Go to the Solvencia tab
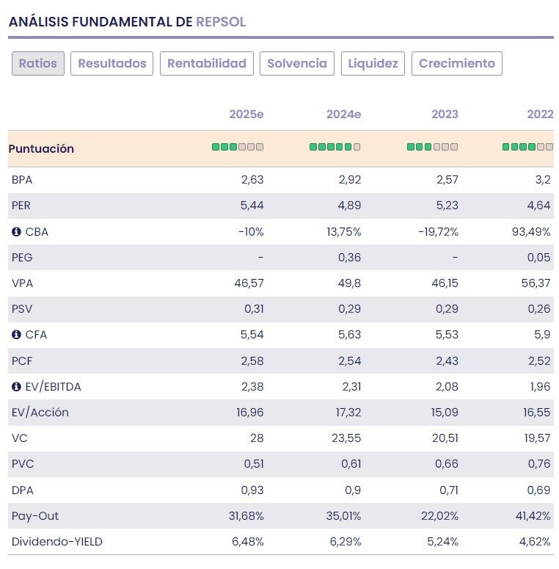The height and width of the screenshot is (569, 559). (x=297, y=63)
